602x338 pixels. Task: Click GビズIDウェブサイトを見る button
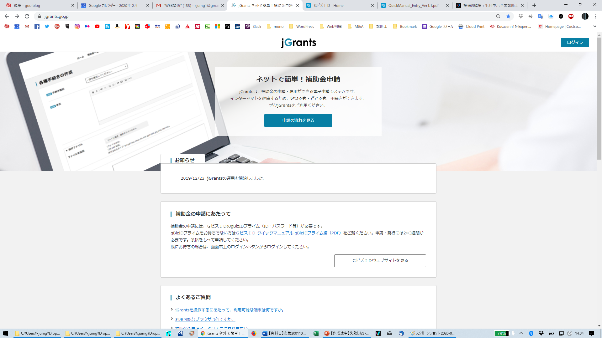380,261
